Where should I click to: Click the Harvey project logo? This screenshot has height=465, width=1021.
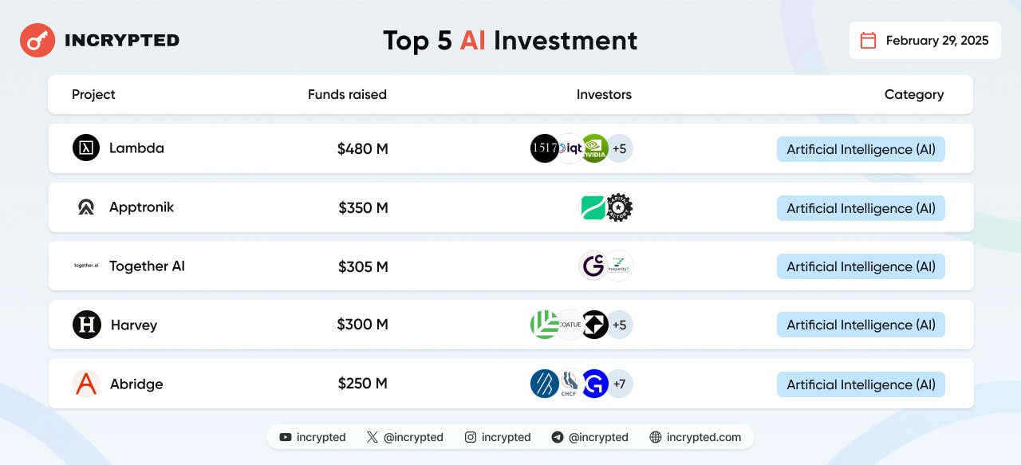(x=87, y=325)
